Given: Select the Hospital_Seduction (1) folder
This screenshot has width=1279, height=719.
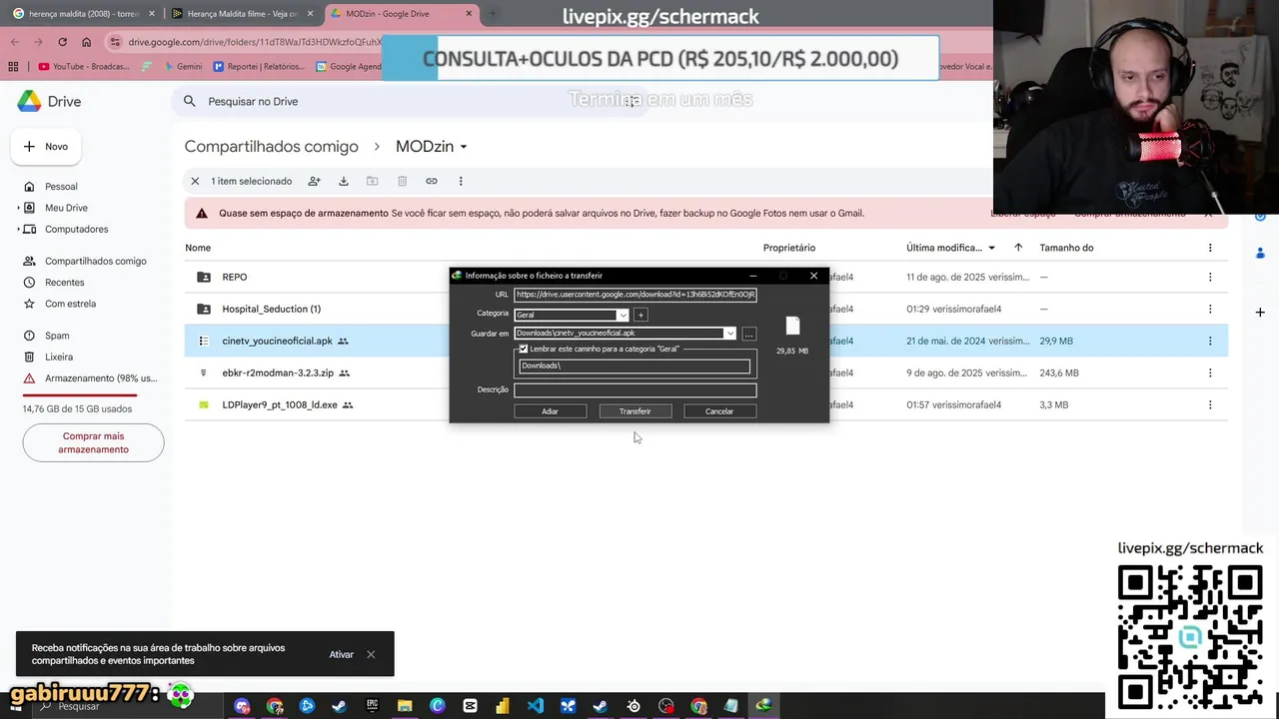Looking at the screenshot, I should 271,309.
